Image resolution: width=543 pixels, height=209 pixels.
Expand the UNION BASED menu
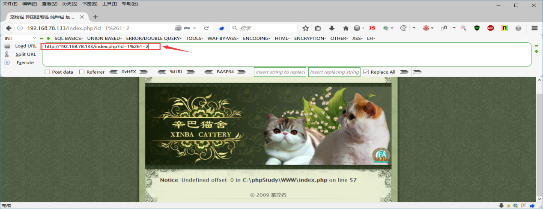pyautogui.click(x=105, y=38)
